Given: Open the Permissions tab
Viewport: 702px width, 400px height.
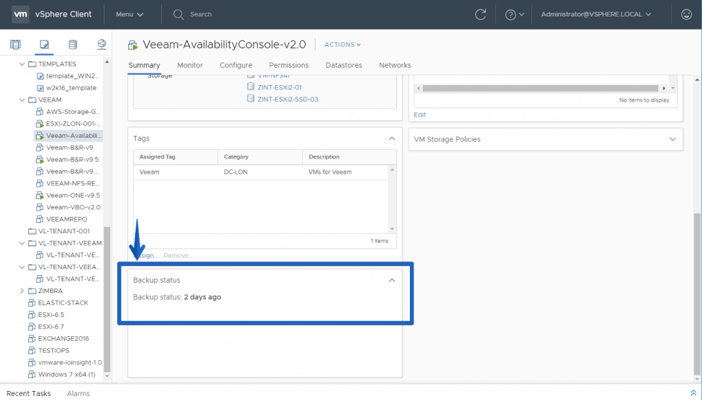Looking at the screenshot, I should point(289,65).
